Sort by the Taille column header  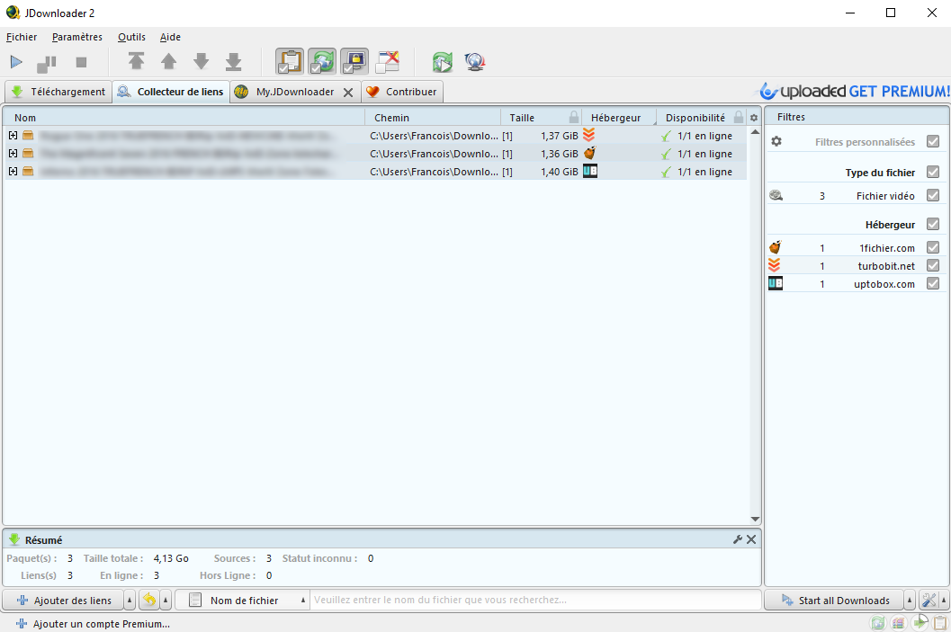534,118
